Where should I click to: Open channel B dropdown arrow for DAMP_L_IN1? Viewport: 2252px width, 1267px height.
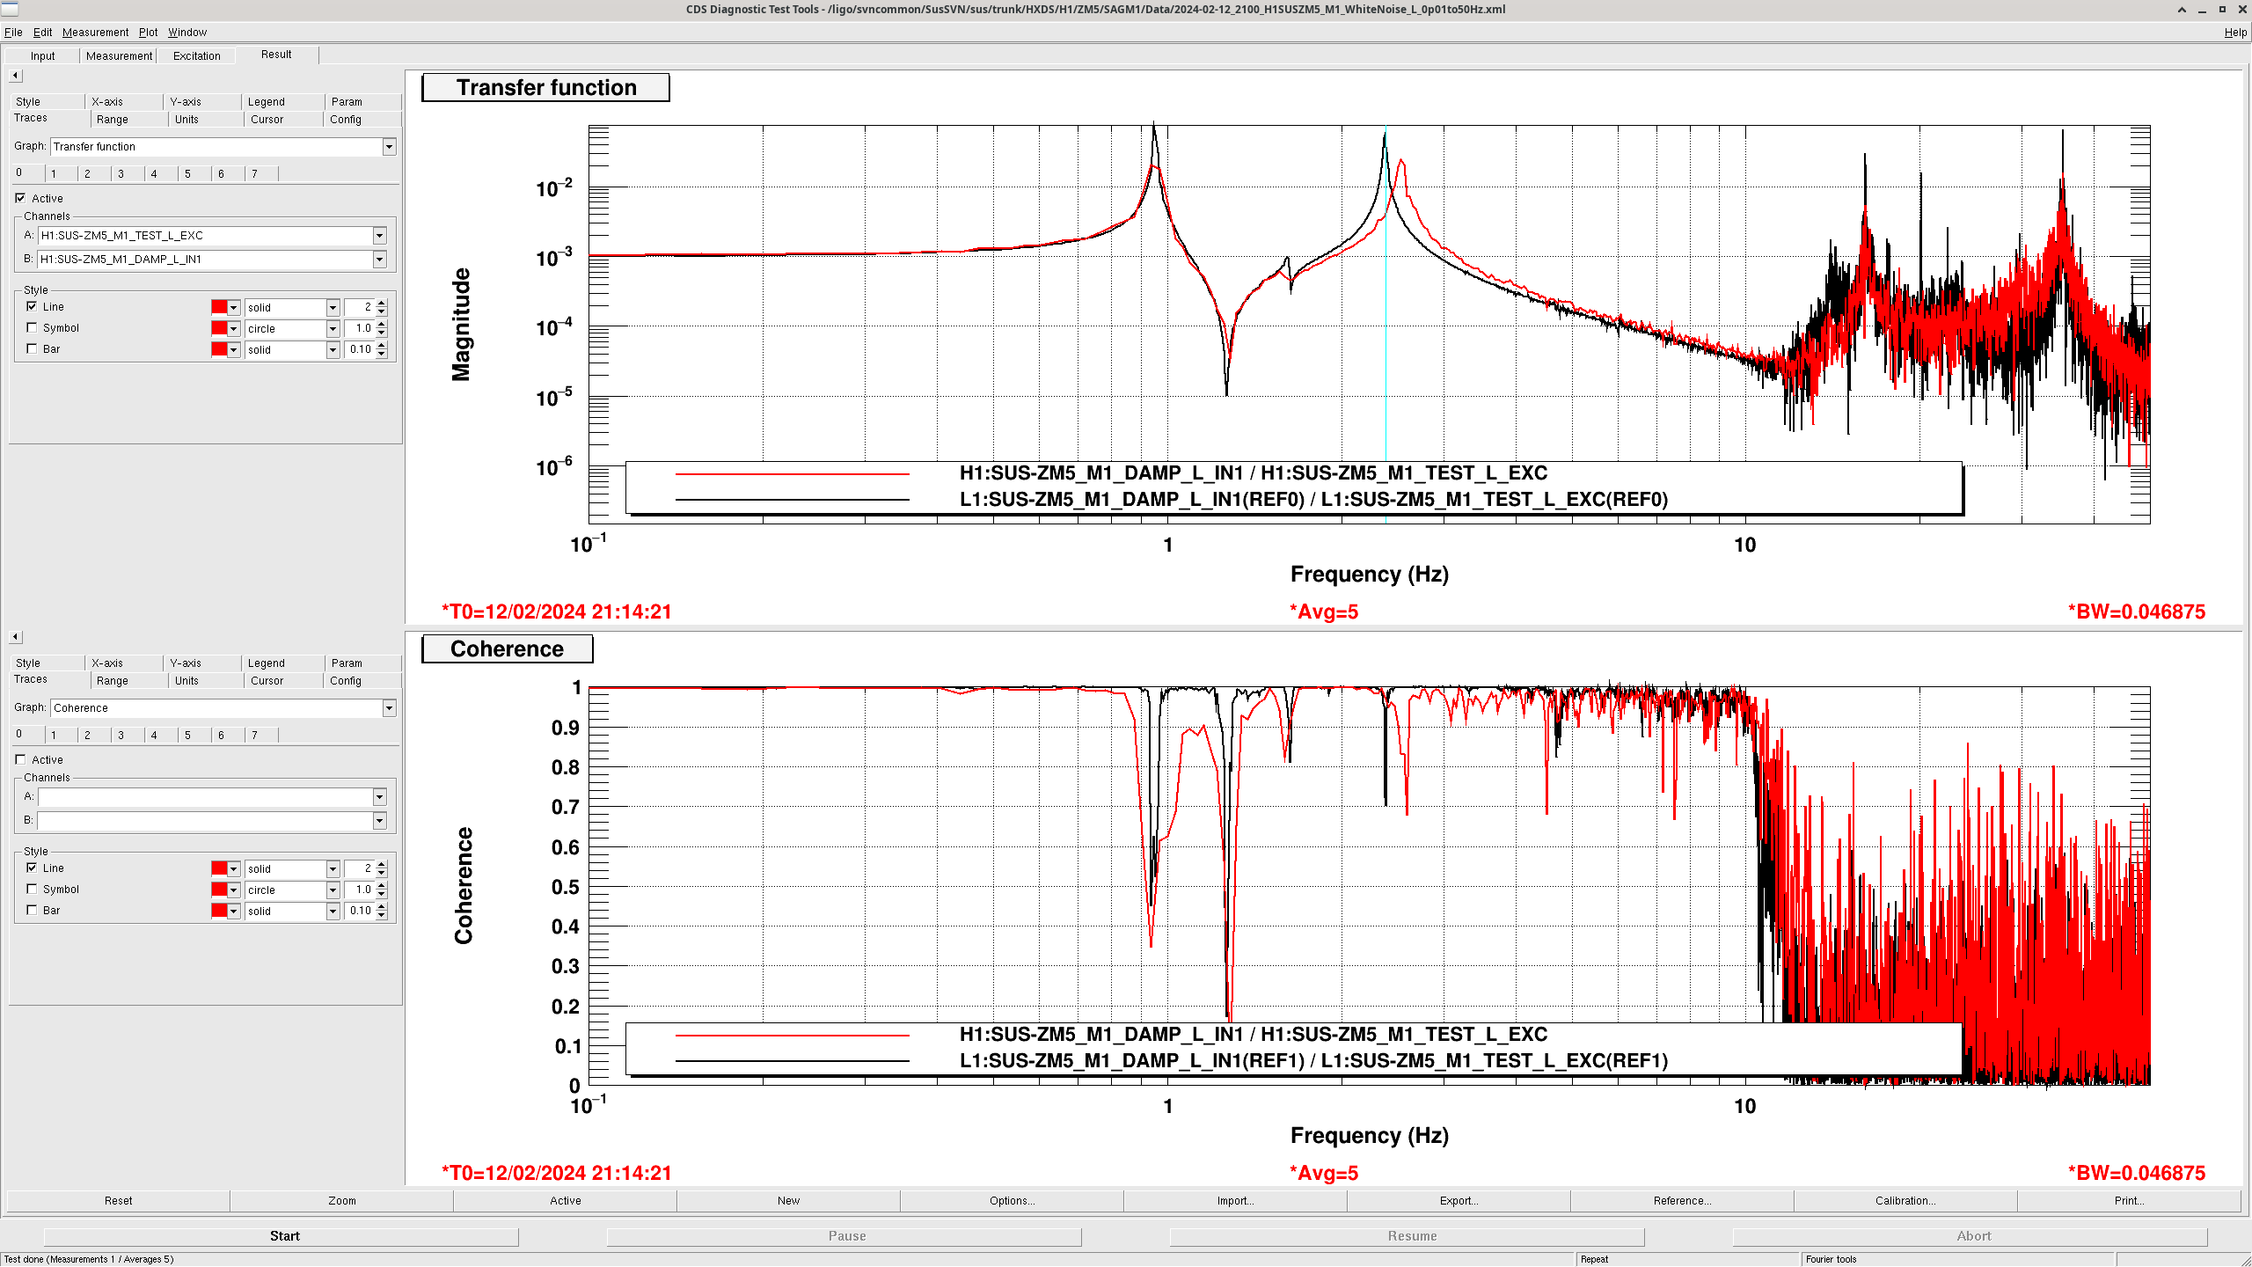(379, 260)
